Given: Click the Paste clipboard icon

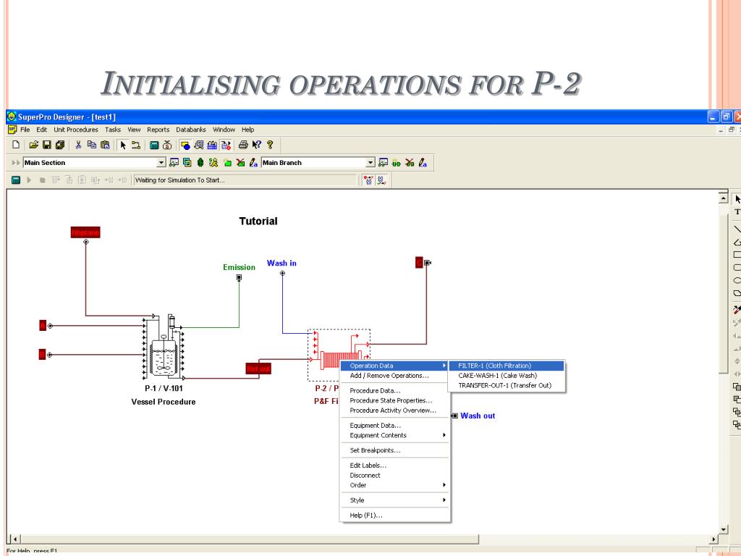Looking at the screenshot, I should [x=105, y=145].
